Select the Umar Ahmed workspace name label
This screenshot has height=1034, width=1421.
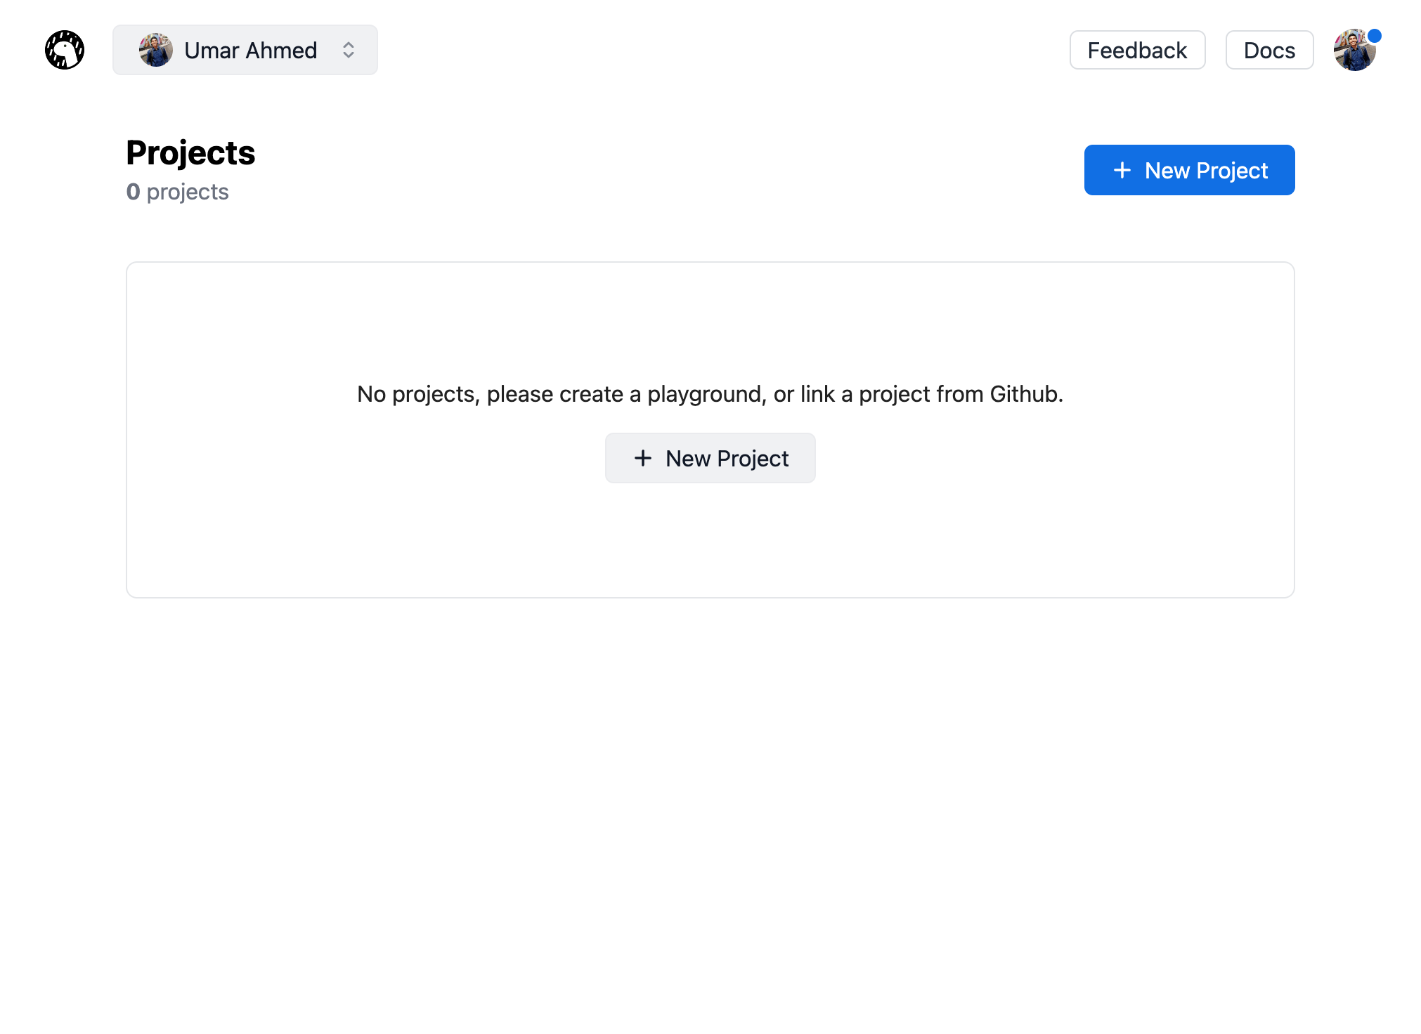click(251, 50)
